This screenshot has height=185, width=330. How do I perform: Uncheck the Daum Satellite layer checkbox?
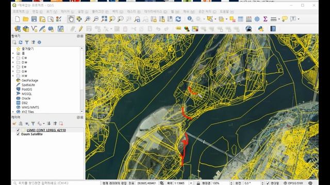point(18,134)
